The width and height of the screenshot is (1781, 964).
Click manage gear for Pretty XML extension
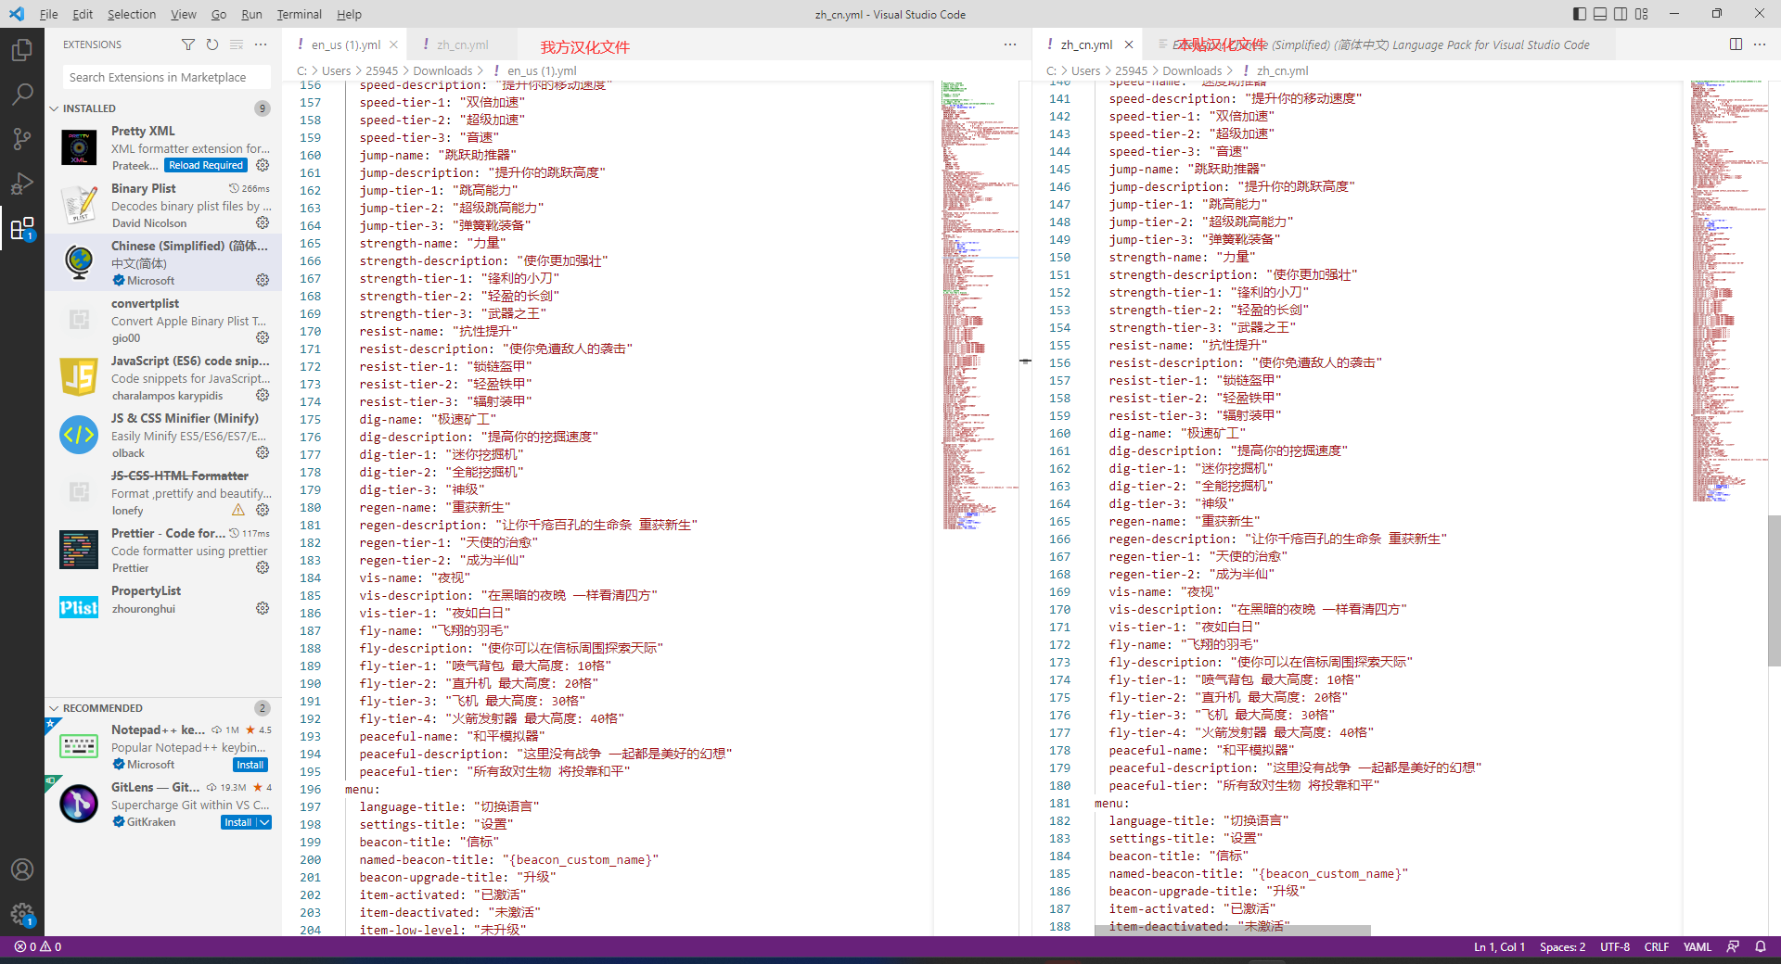(x=263, y=165)
